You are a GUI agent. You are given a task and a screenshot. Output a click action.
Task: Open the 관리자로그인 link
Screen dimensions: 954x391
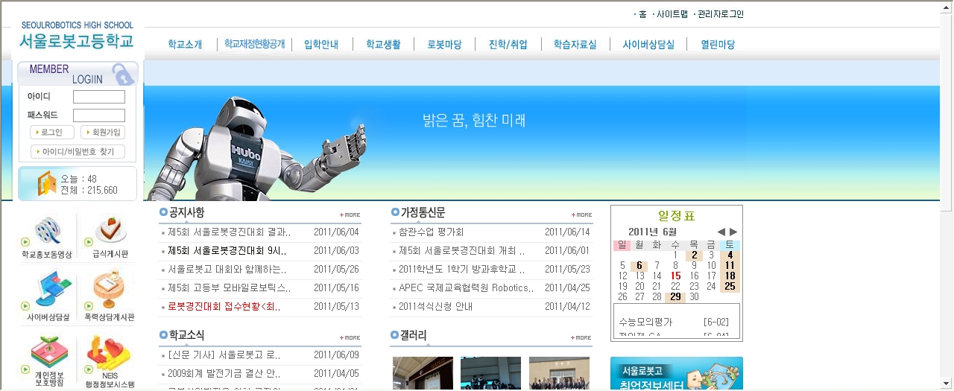click(720, 14)
